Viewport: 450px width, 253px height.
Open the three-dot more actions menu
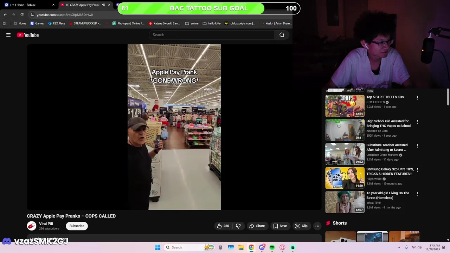point(317,226)
